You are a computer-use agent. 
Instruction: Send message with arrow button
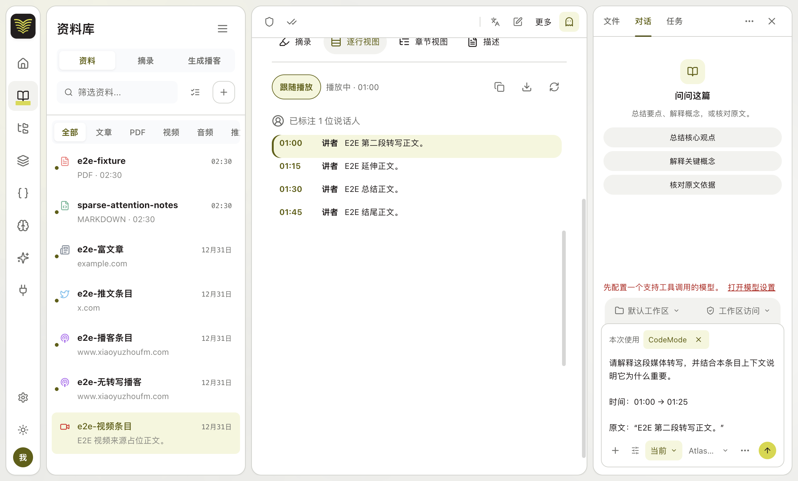point(767,450)
